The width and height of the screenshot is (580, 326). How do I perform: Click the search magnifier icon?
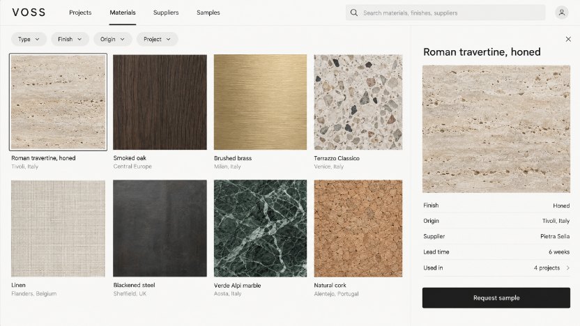click(354, 13)
